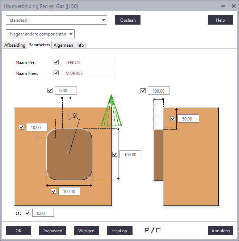239x241 pixels.
Task: Disable the alpha angle checkbox
Action: [28, 213]
